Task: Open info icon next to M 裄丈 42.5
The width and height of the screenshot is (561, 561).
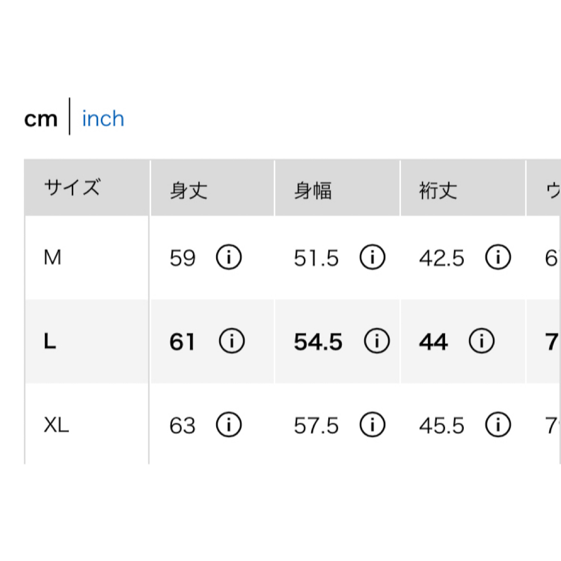Action: coord(498,257)
